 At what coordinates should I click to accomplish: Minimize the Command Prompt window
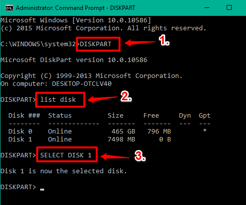click(207, 7)
